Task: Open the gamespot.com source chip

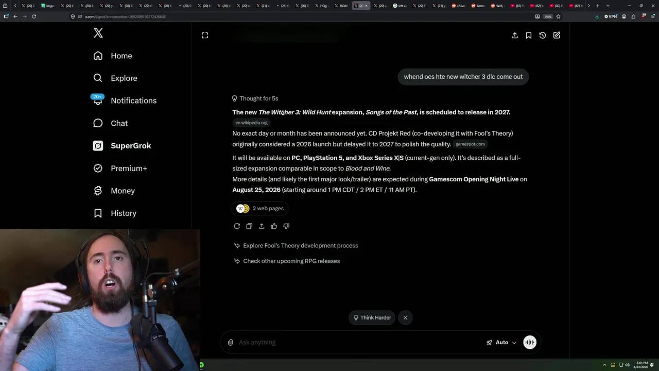Action: click(x=470, y=144)
